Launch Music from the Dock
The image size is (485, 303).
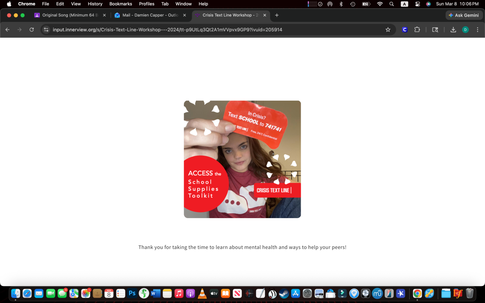tap(179, 293)
